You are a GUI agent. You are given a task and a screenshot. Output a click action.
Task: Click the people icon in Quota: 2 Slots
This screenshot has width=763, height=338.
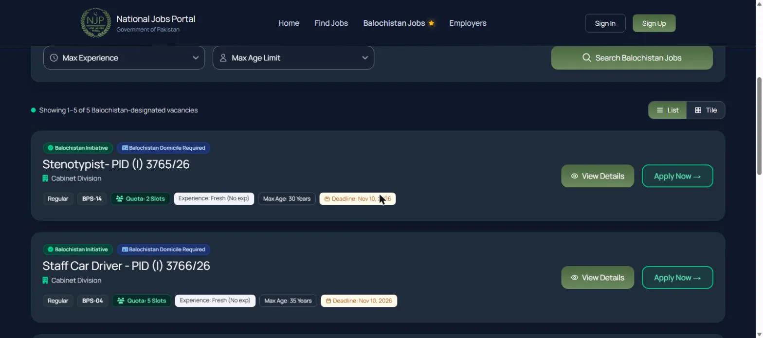point(120,199)
